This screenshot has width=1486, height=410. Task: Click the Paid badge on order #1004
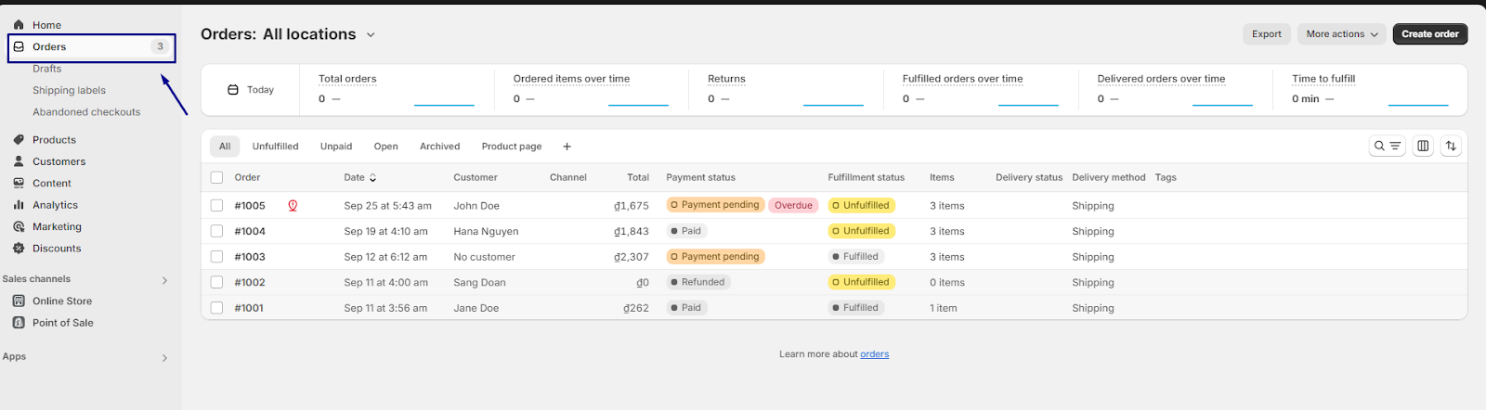pyautogui.click(x=686, y=231)
